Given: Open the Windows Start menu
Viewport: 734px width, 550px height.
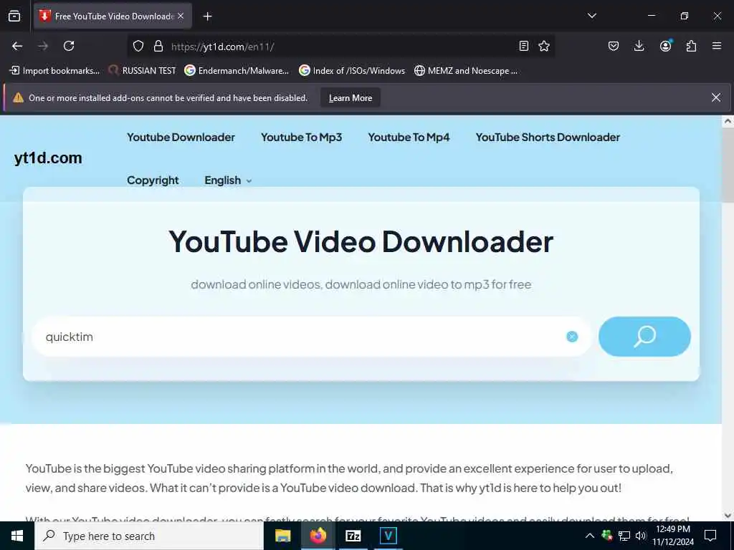Looking at the screenshot, I should [17, 536].
